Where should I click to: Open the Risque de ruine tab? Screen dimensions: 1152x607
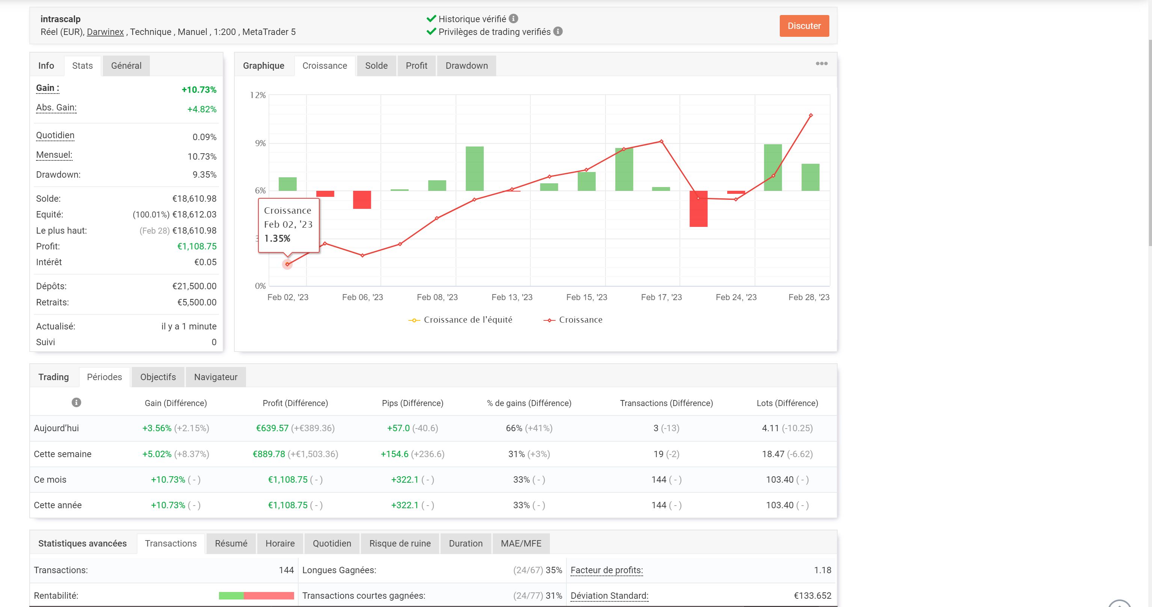[399, 544]
